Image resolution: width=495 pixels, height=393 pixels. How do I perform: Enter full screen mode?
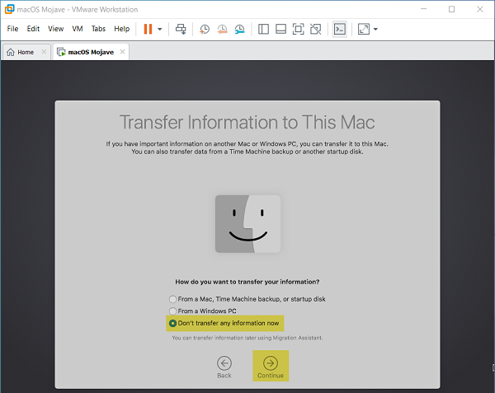[298, 30]
